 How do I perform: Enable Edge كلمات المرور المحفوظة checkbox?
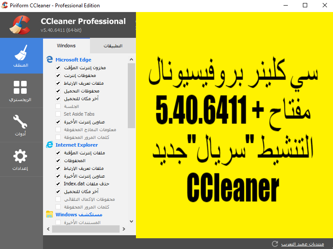point(58,137)
